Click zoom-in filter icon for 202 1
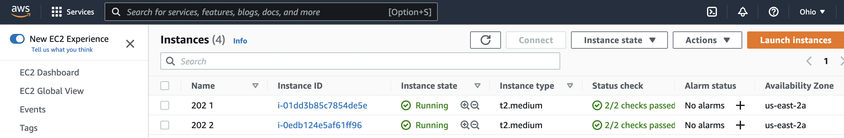 tap(465, 105)
